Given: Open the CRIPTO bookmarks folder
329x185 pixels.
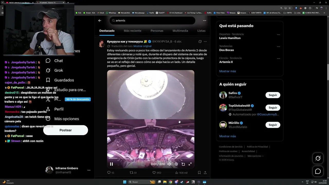Looking at the screenshot, I should pyautogui.click(x=288, y=13).
